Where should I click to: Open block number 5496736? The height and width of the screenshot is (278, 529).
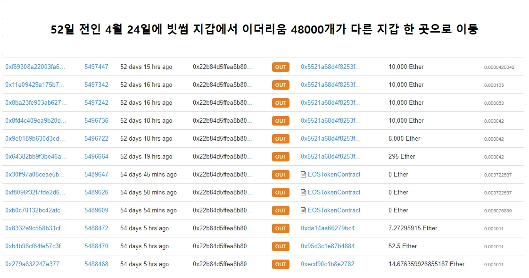pyautogui.click(x=96, y=120)
